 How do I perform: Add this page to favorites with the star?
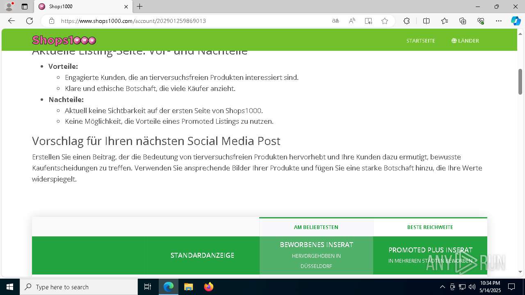[x=385, y=21]
